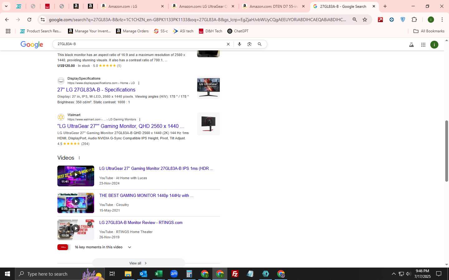This screenshot has width=449, height=280.
Task: Open ChatGPT bookmark
Action: click(238, 31)
